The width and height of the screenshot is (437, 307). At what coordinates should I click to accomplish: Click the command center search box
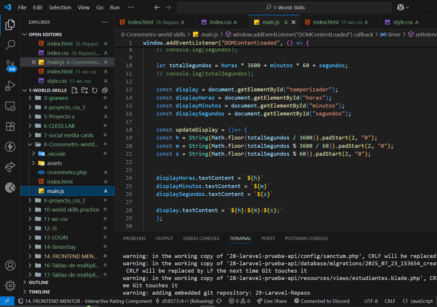coord(284,8)
